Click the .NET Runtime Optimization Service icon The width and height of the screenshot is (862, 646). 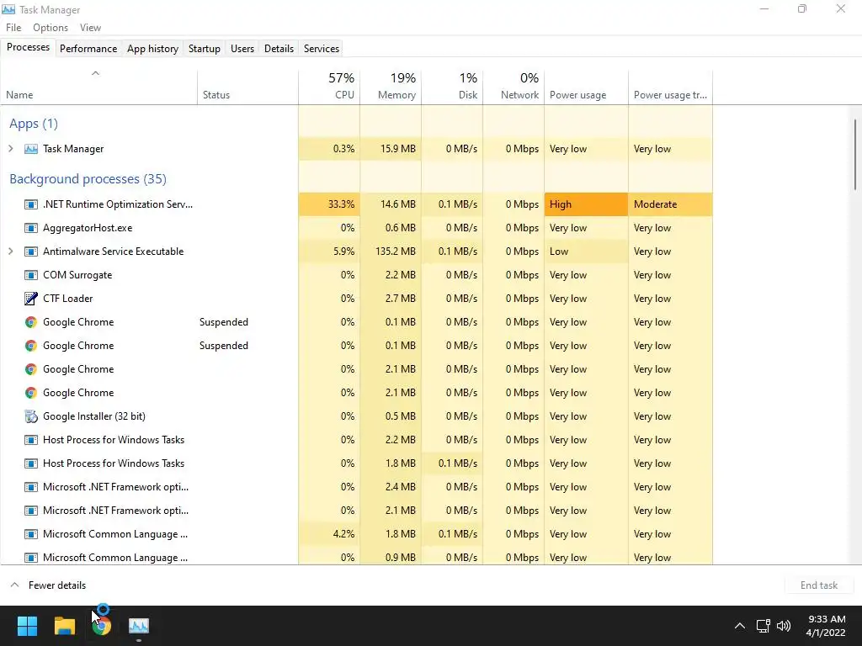[31, 204]
